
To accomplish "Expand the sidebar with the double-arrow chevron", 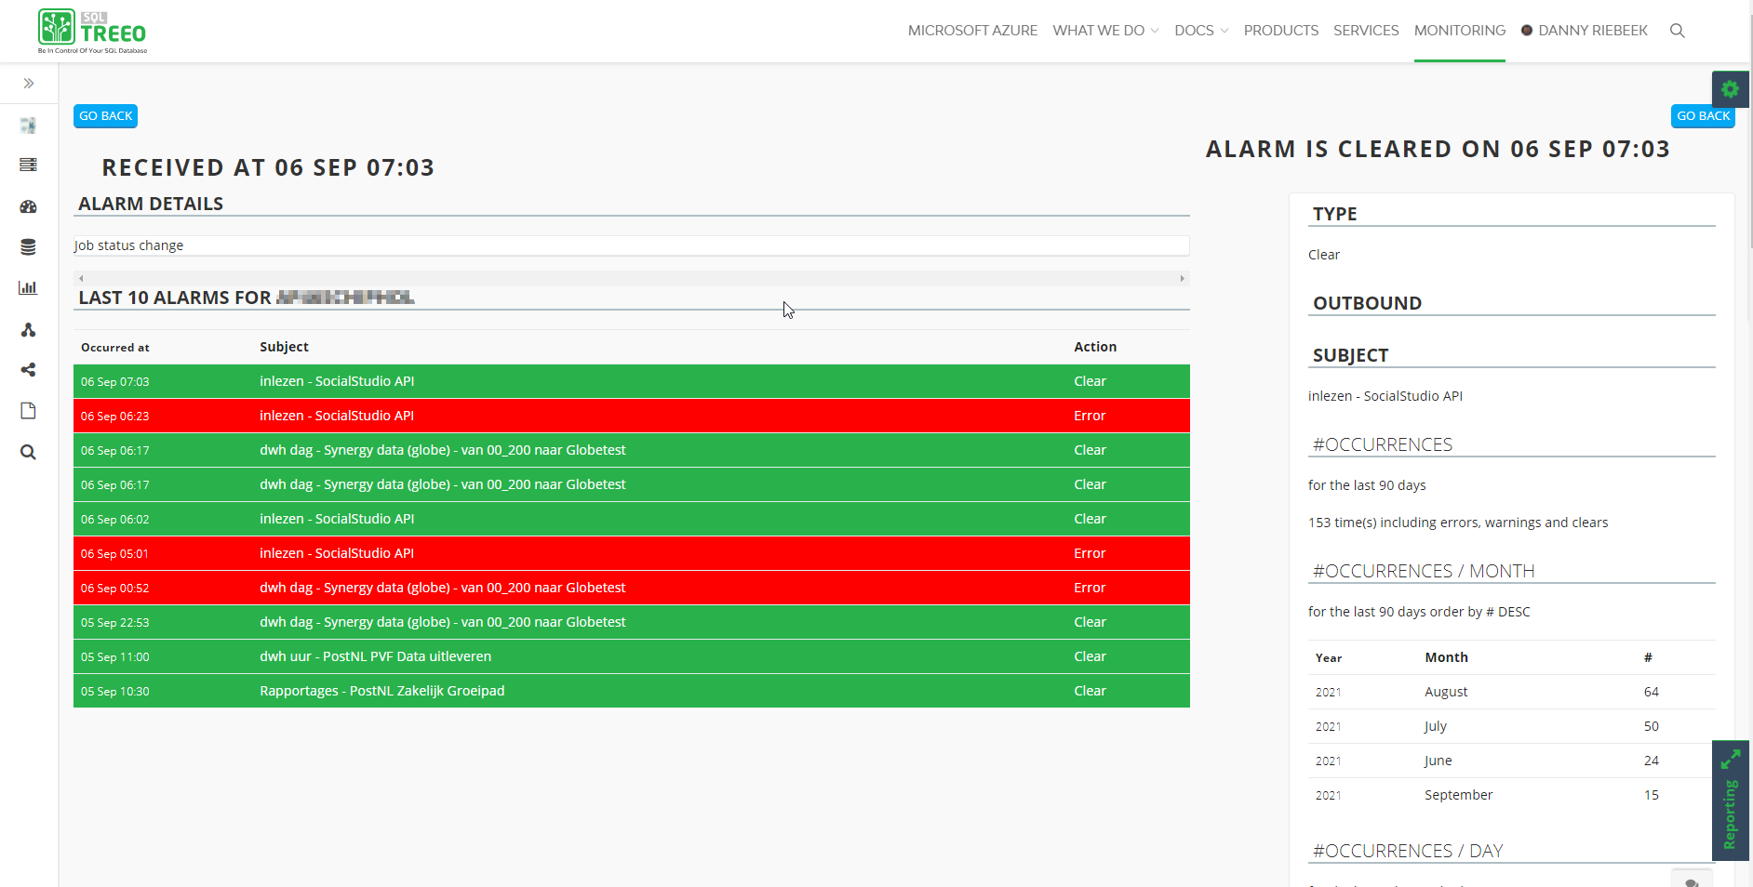I will (28, 83).
